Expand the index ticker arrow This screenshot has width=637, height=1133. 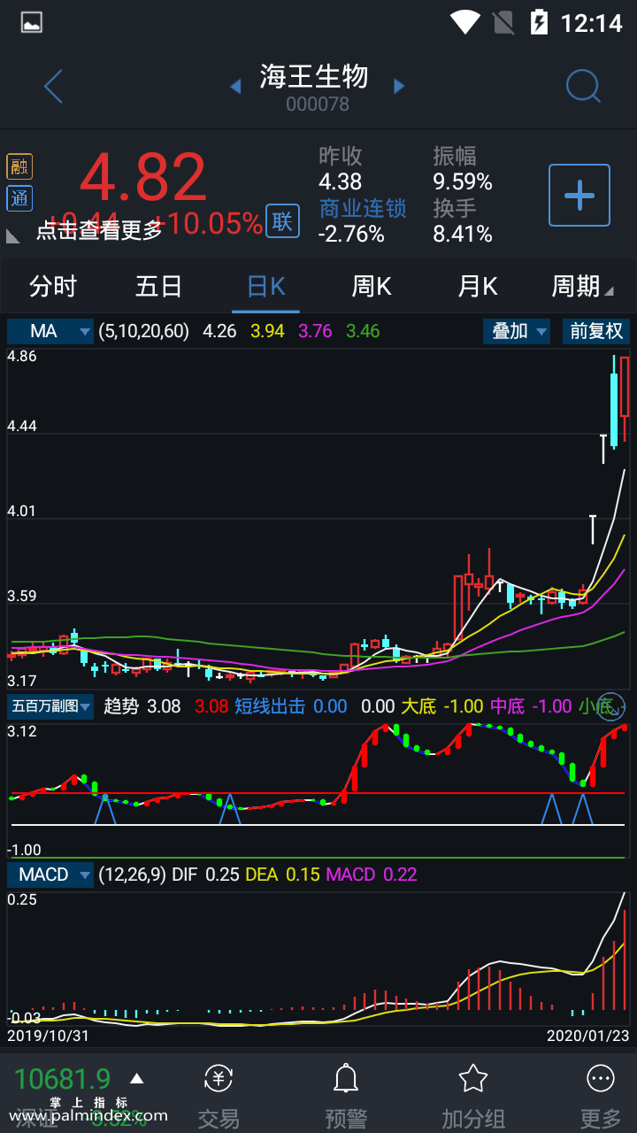pyautogui.click(x=136, y=1078)
